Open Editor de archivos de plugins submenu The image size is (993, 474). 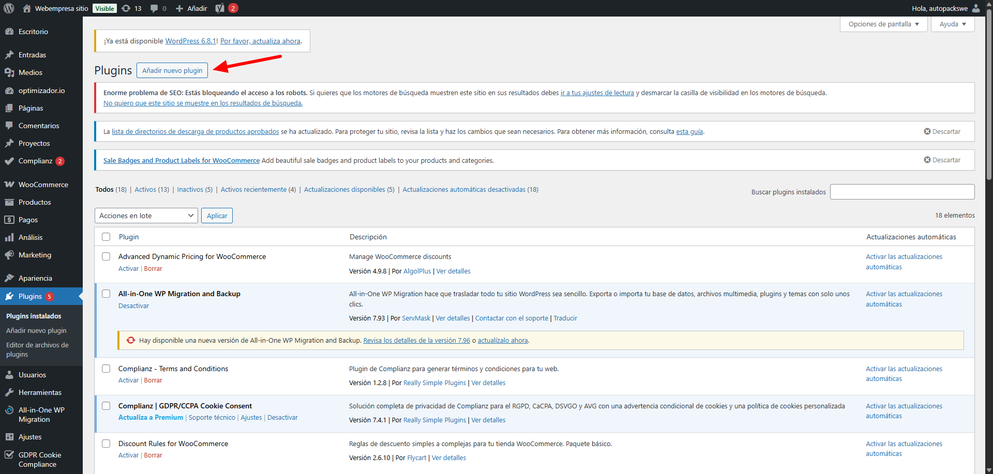click(x=37, y=349)
